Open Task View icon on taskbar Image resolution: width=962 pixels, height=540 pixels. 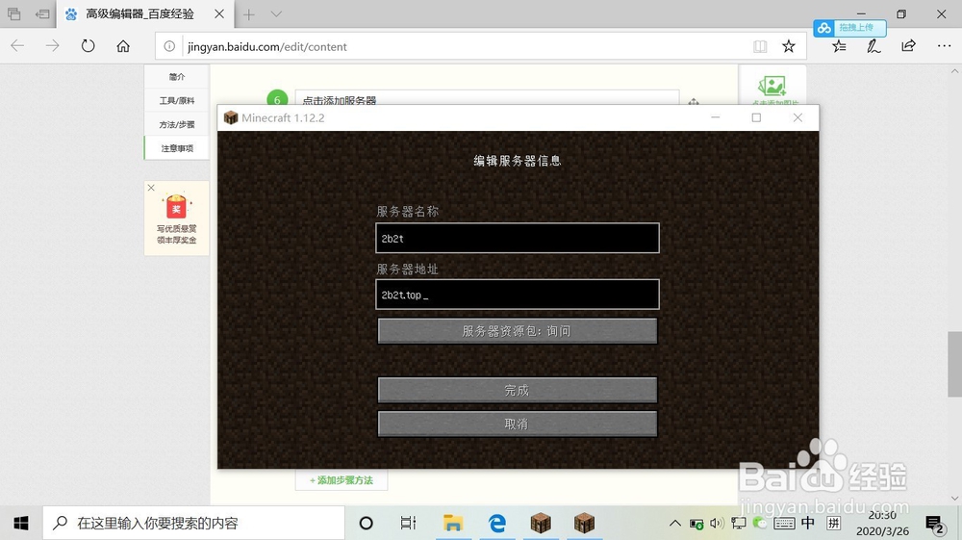point(408,523)
